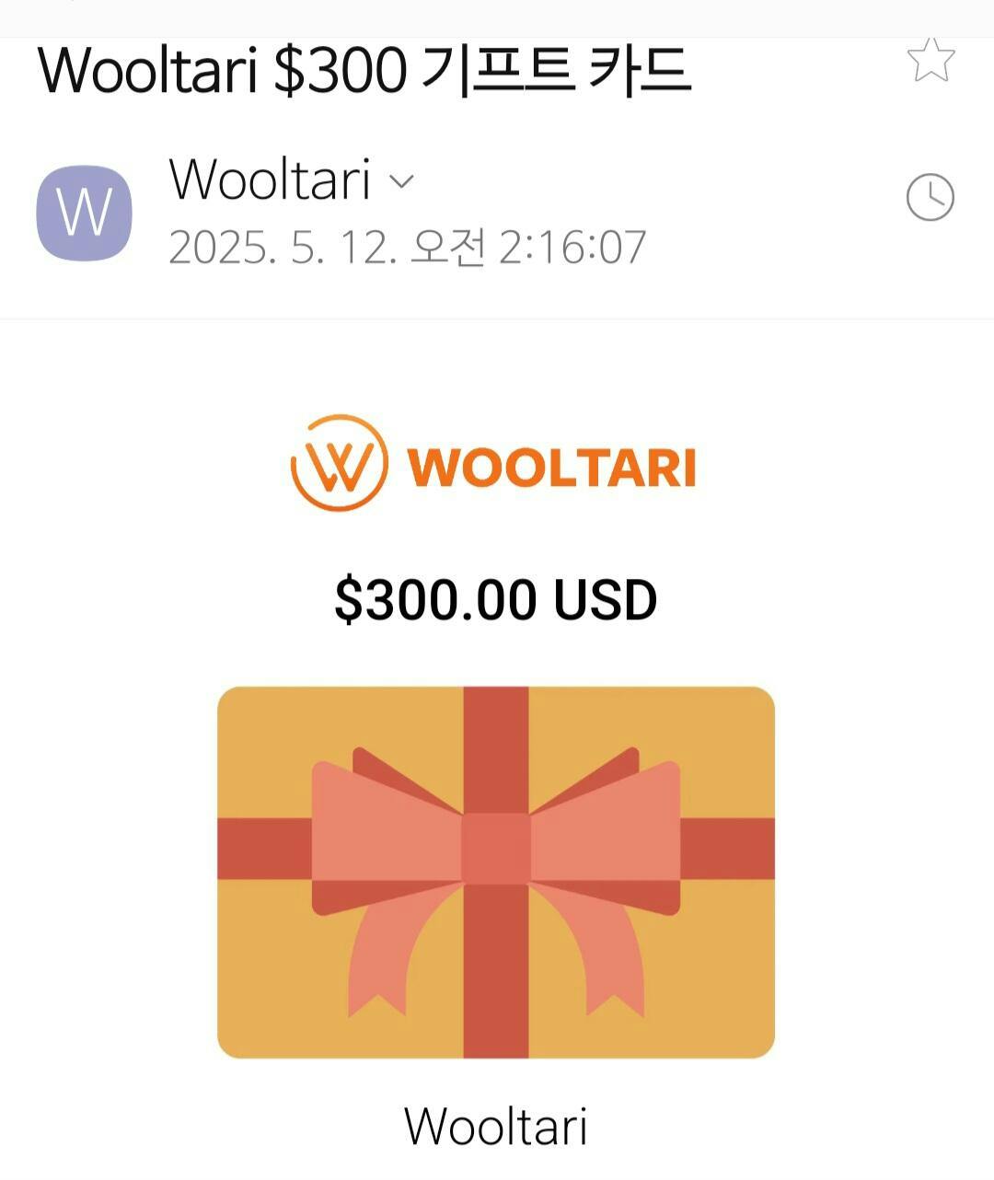Star the Wooltari gift card email
Image resolution: width=994 pixels, height=1180 pixels.
(930, 61)
